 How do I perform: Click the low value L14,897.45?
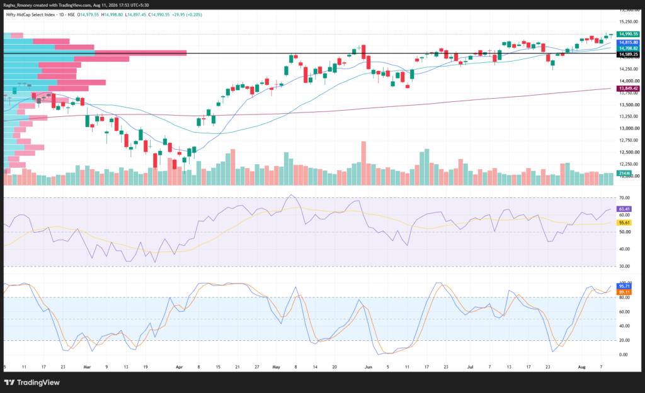pos(136,15)
